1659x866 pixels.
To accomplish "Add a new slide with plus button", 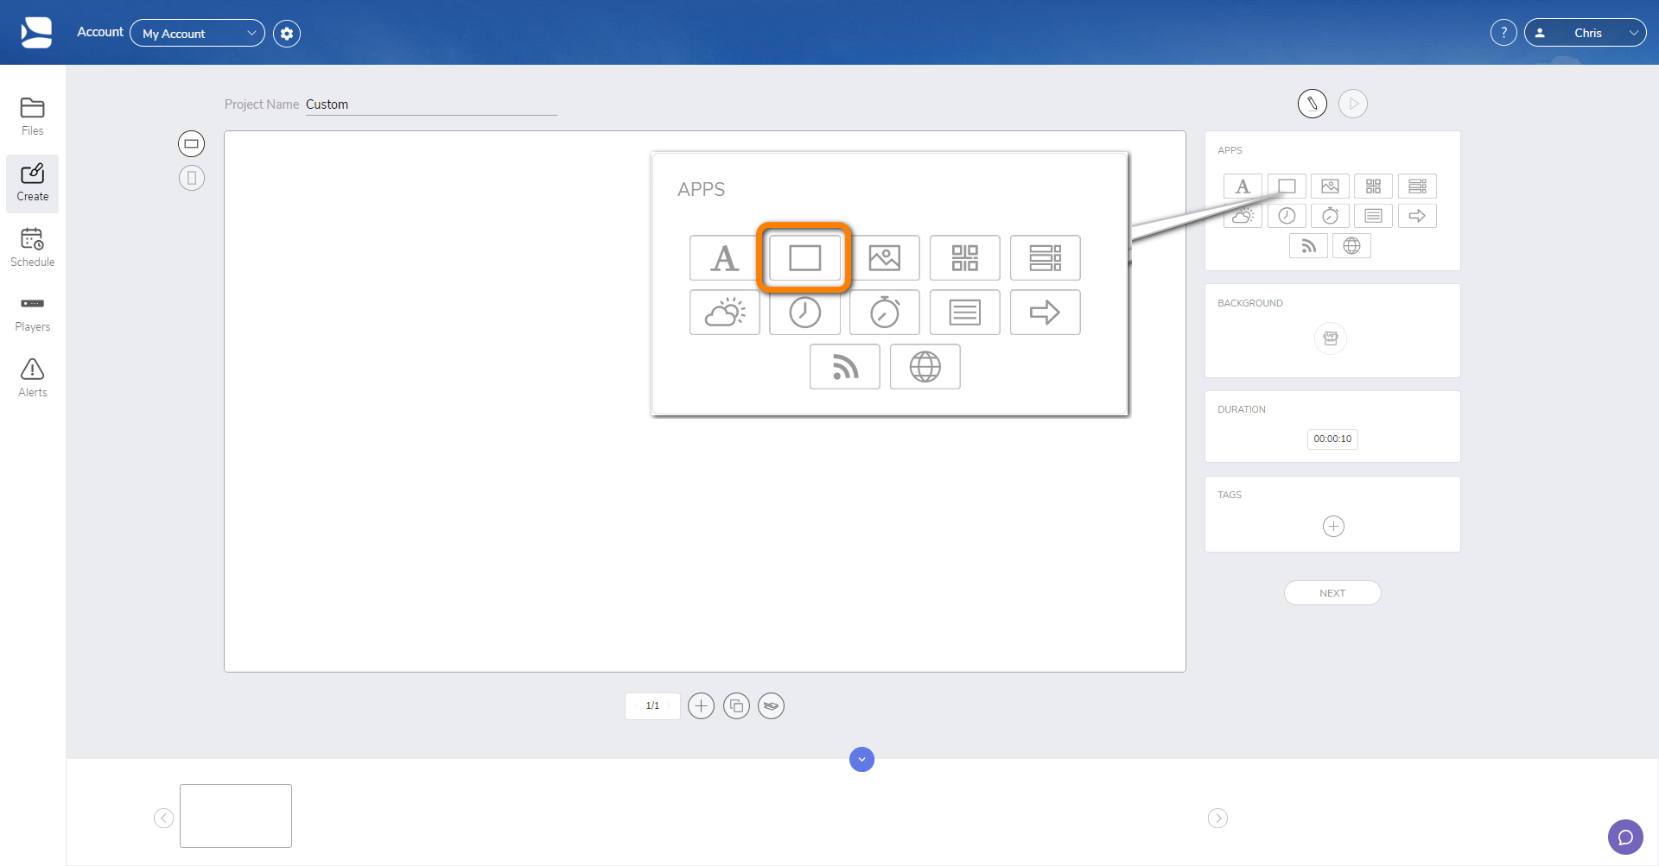I will pyautogui.click(x=701, y=706).
